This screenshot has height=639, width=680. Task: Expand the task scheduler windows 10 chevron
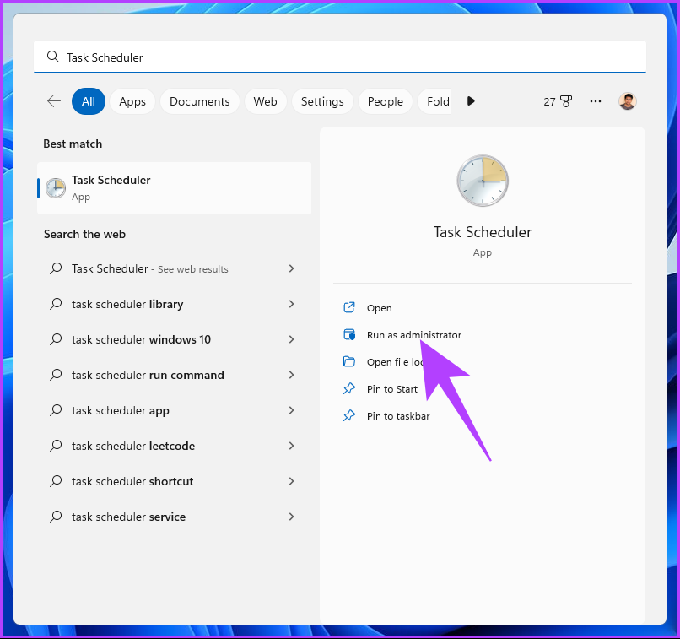pos(291,339)
